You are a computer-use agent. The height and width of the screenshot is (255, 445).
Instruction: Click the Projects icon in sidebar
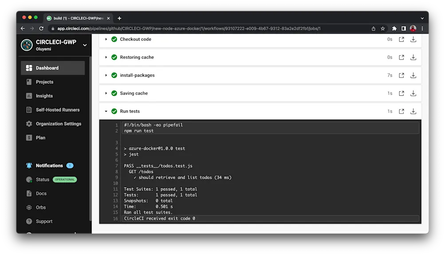tap(29, 82)
